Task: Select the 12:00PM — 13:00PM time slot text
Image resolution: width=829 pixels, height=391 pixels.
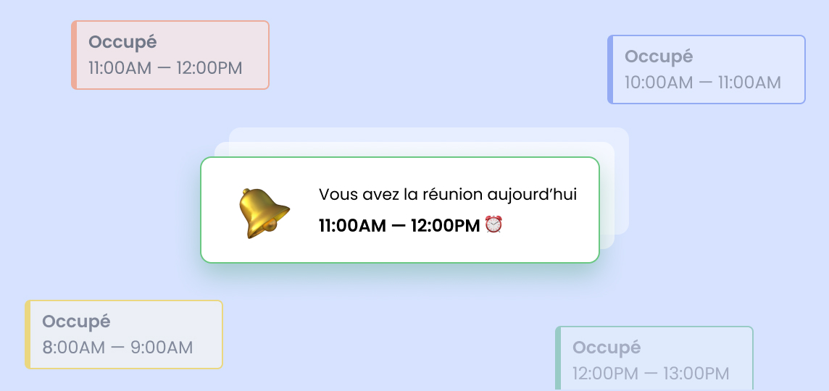Action: pos(650,374)
